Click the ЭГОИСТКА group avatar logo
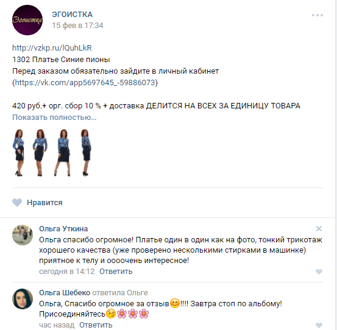 (x=27, y=20)
